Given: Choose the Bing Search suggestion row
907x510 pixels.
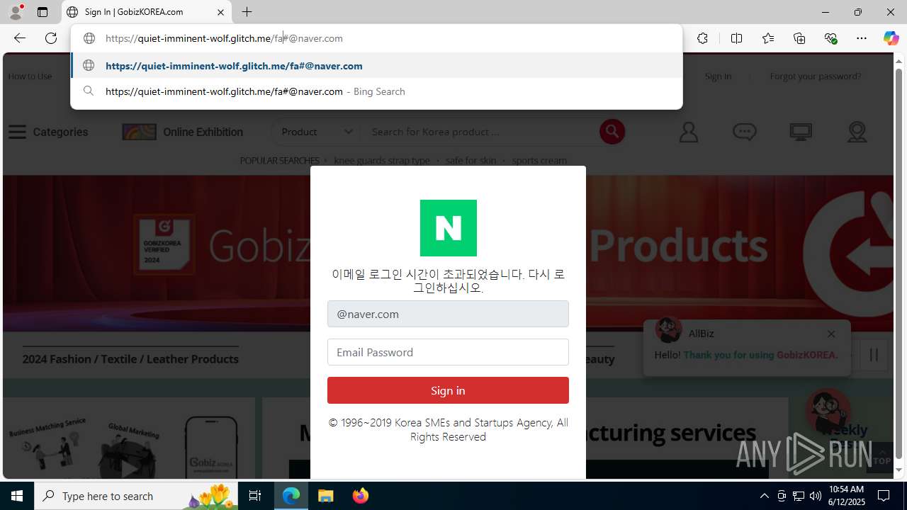Looking at the screenshot, I should click(x=376, y=91).
